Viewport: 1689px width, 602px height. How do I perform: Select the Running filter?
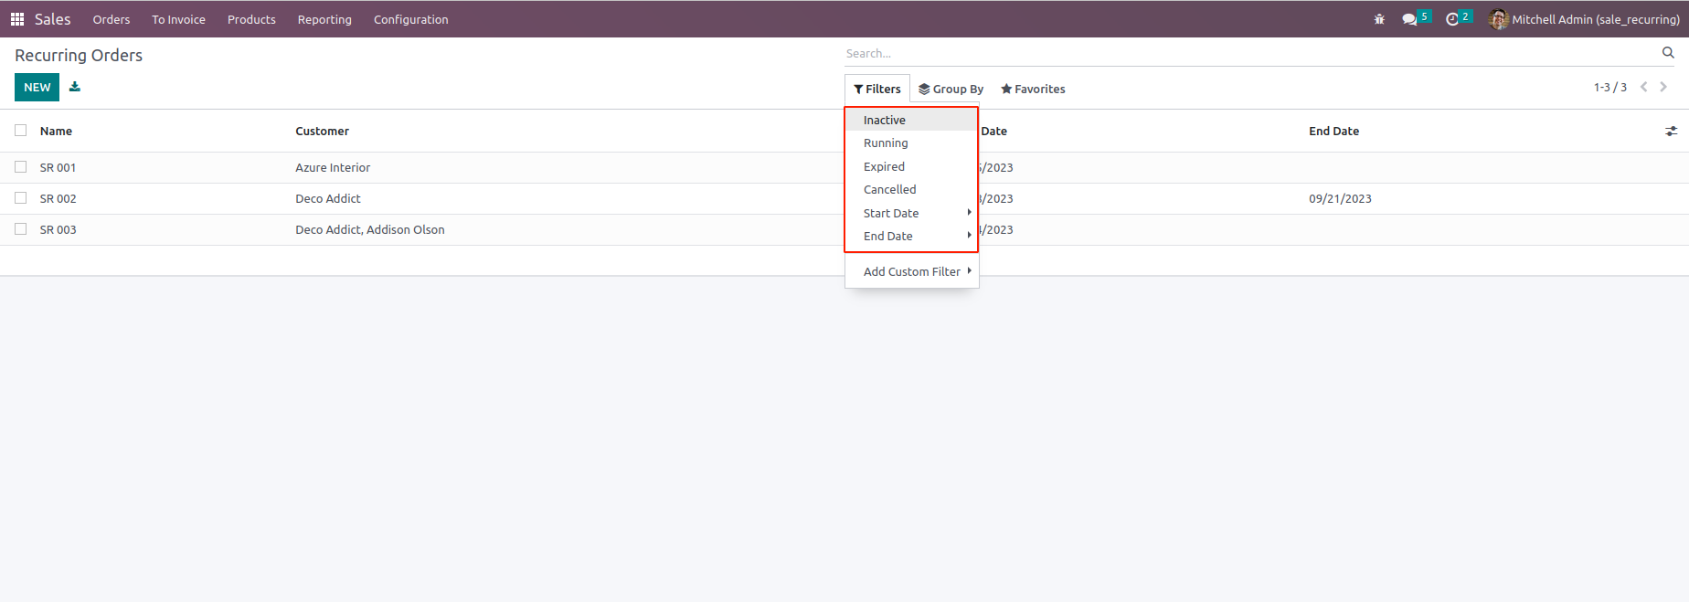911,143
